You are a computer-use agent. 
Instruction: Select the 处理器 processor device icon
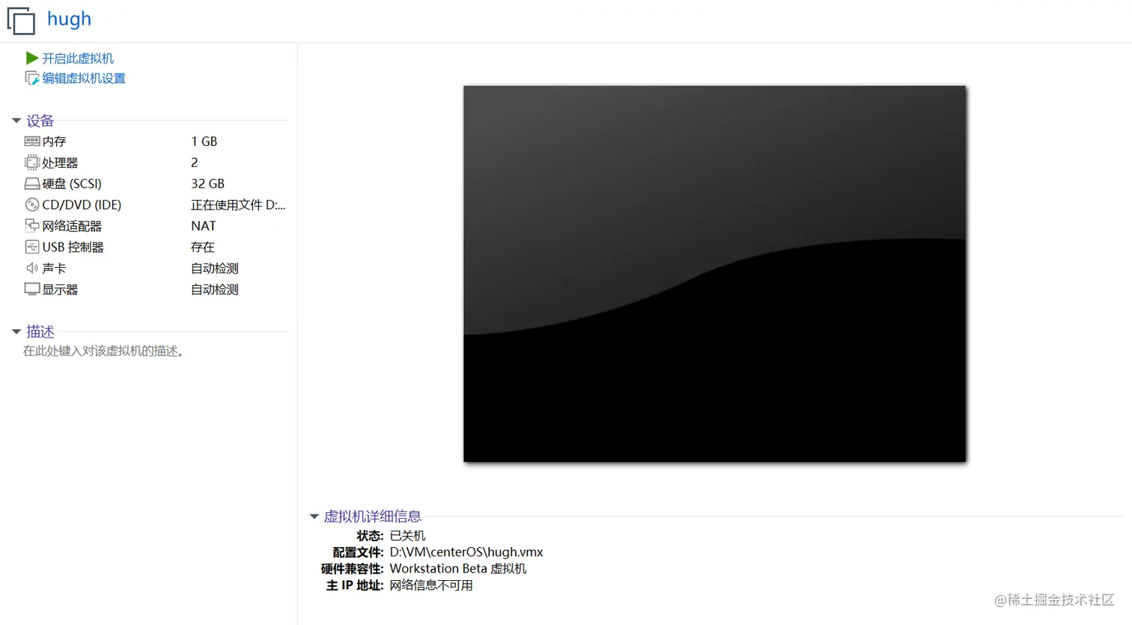[x=31, y=162]
